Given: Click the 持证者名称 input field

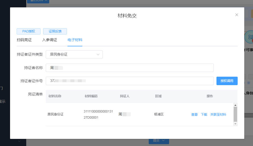Looking at the screenshot, I should 130,68.
